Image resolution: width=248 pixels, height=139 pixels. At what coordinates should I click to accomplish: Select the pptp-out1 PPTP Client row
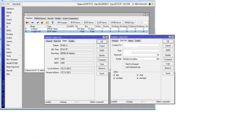[x=86, y=31]
